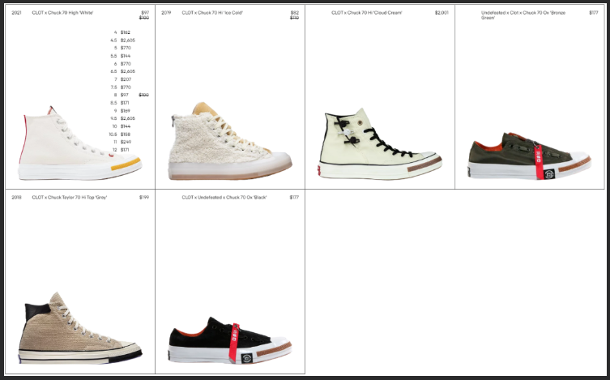Click the $2,001 price on the 'Cloud Cream' card
Image resolution: width=610 pixels, height=380 pixels.
click(x=442, y=13)
